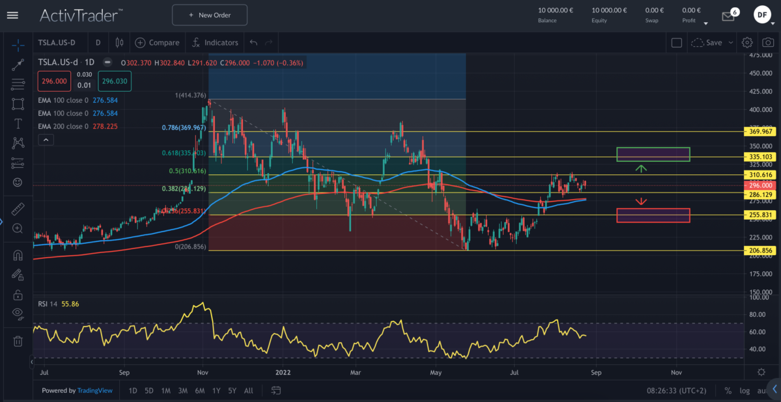Activate the zoom in tool
Image resolution: width=781 pixels, height=402 pixels.
click(x=18, y=229)
